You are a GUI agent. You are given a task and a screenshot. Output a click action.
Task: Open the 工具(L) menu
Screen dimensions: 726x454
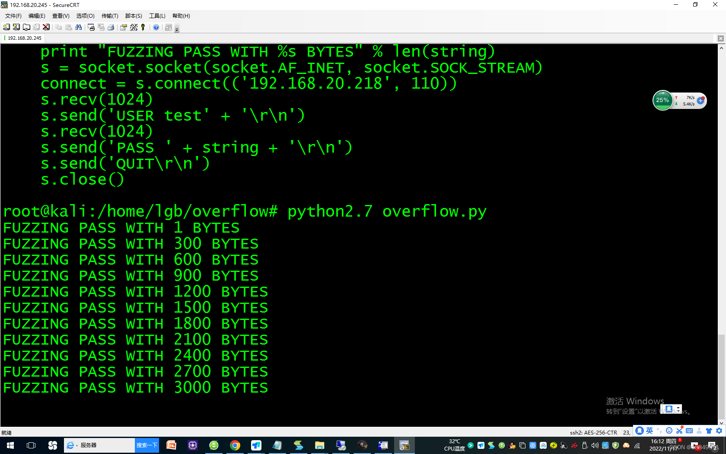pos(157,16)
